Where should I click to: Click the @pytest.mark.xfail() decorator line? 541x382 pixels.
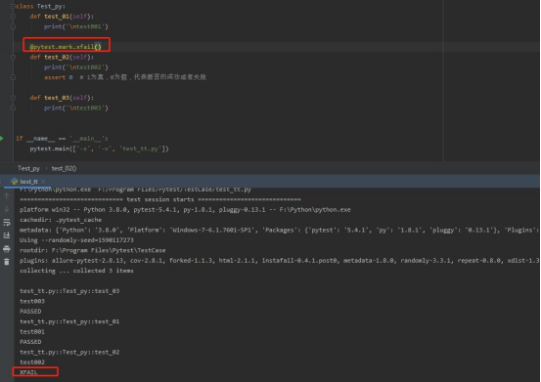point(66,47)
